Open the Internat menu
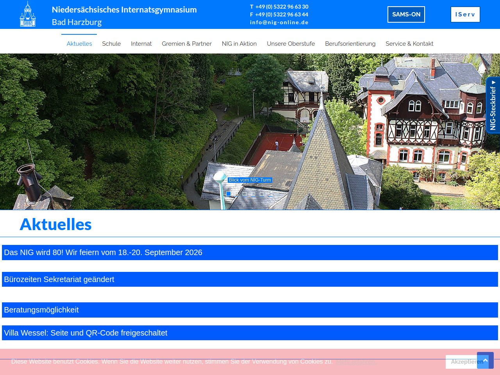The height and width of the screenshot is (375, 500). pos(141,44)
